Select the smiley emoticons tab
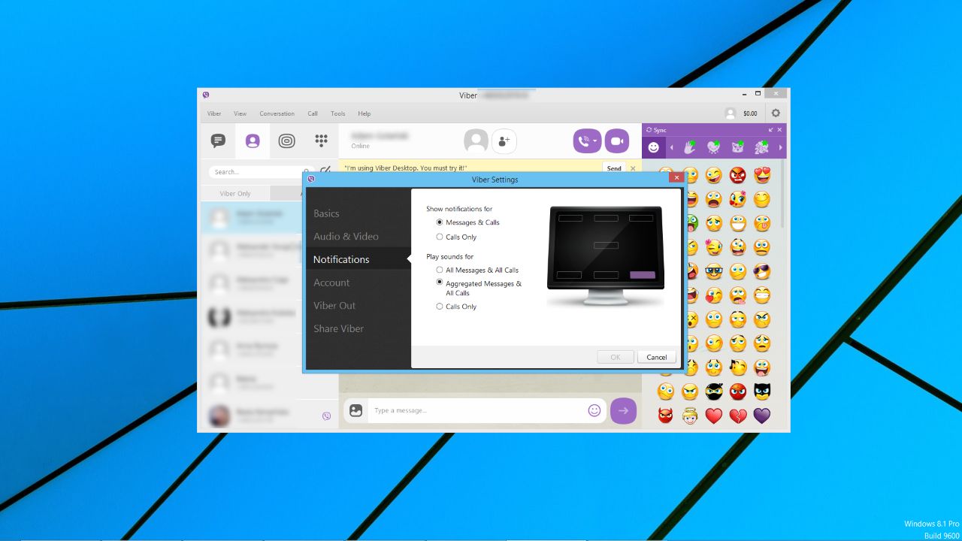 tap(654, 147)
